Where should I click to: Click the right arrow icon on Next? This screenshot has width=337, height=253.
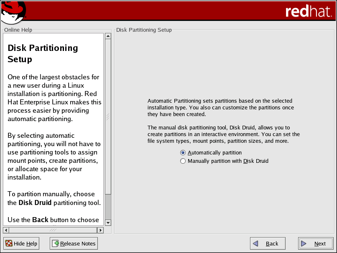pyautogui.click(x=304, y=244)
